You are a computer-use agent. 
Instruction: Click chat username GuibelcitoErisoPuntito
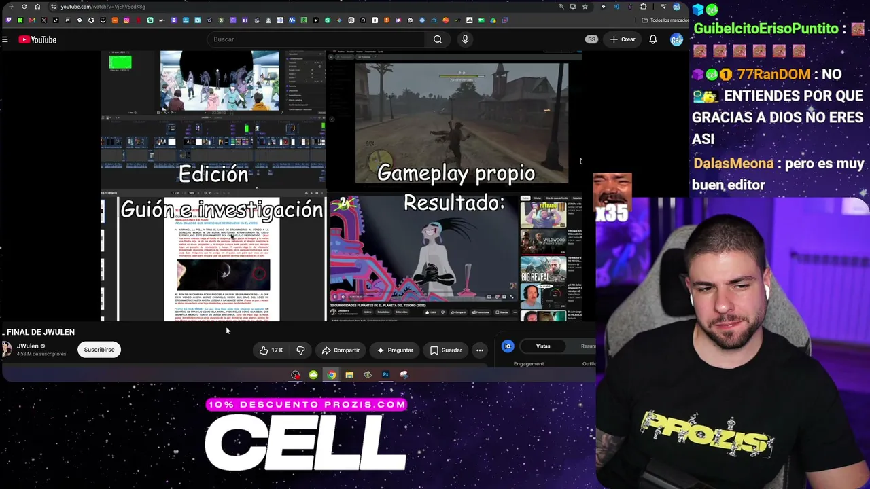click(x=766, y=29)
